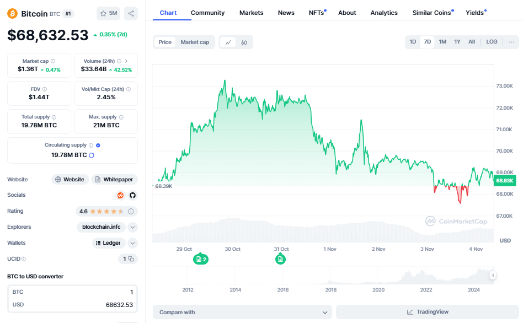This screenshot has width=523, height=323.
Task: Click the 4.6 star rating badge
Action: coord(106,211)
